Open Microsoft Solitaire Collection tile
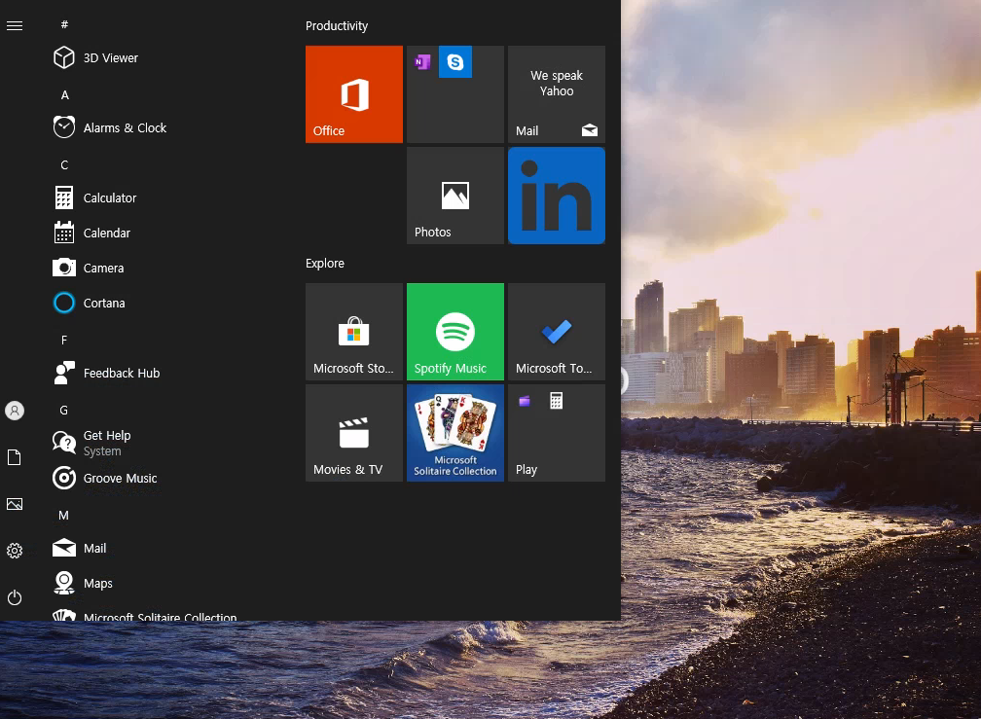Image resolution: width=981 pixels, height=719 pixels. coord(455,433)
